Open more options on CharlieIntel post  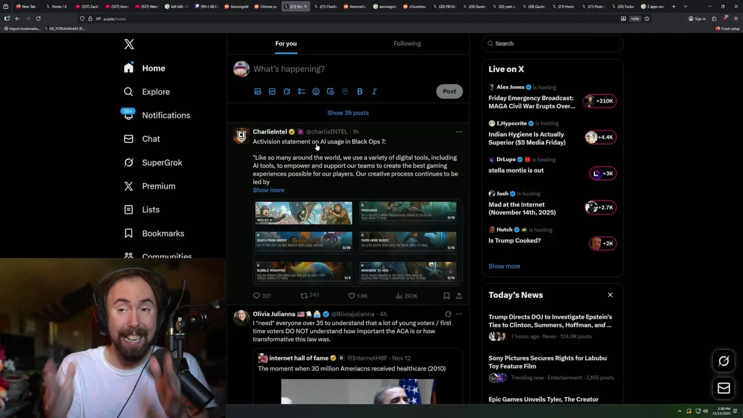pyautogui.click(x=459, y=132)
